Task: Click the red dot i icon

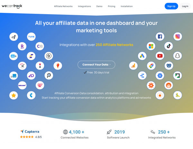Action: [40, 66]
